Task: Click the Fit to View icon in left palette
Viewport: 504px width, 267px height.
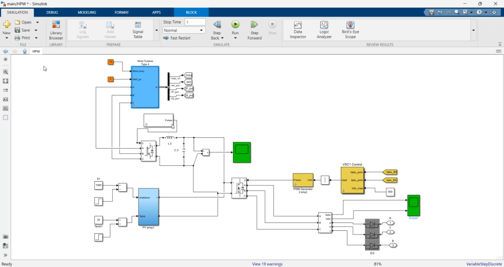Action: [x=5, y=81]
